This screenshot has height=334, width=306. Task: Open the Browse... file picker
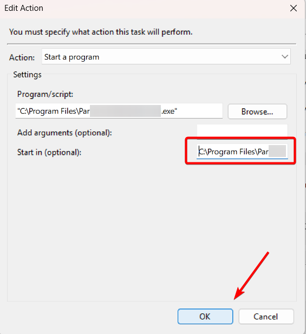(x=257, y=112)
